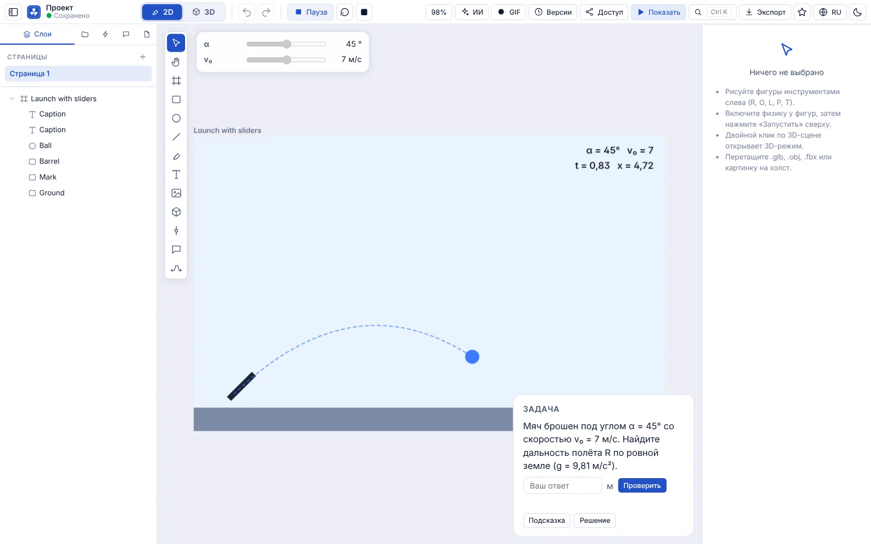Toggle the left sidebar panel

(14, 12)
